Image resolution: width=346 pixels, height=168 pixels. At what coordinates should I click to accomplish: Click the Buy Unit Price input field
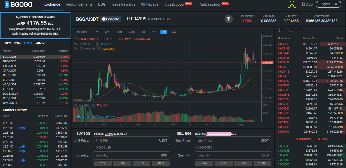click(126, 141)
